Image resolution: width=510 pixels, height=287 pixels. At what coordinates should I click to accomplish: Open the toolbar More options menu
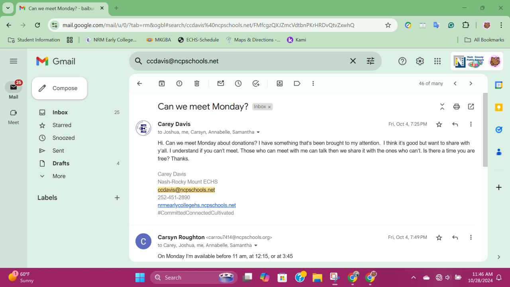pyautogui.click(x=313, y=83)
